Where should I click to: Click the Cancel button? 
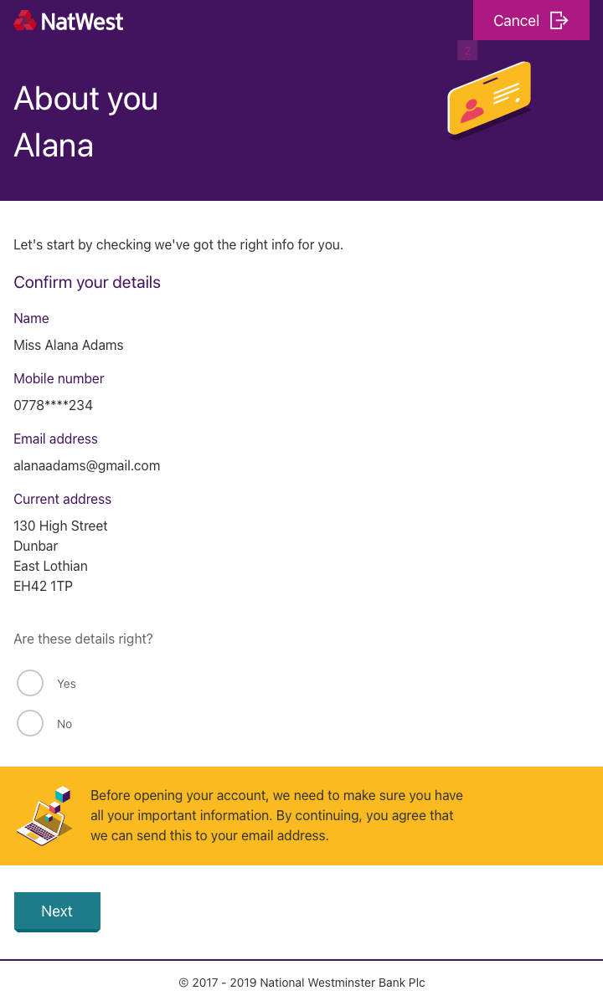pos(531,20)
